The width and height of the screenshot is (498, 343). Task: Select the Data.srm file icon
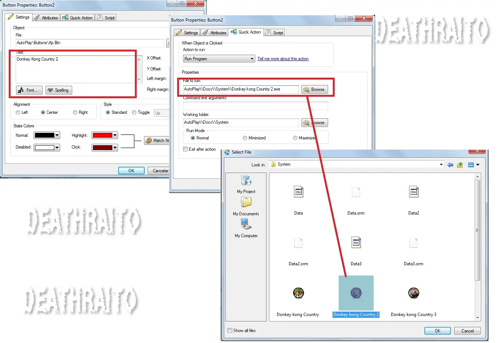(356, 192)
